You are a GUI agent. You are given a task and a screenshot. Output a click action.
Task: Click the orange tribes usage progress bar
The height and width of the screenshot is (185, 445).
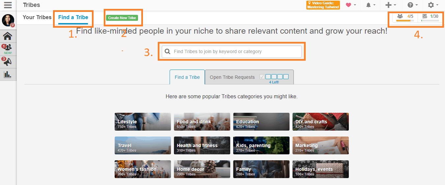405,20
